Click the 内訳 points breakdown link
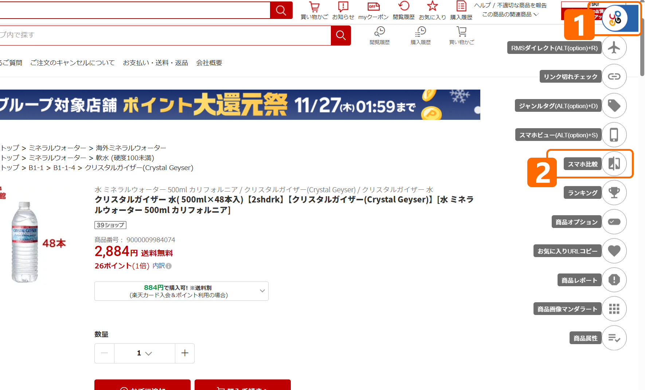The height and width of the screenshot is (390, 645). pos(159,266)
